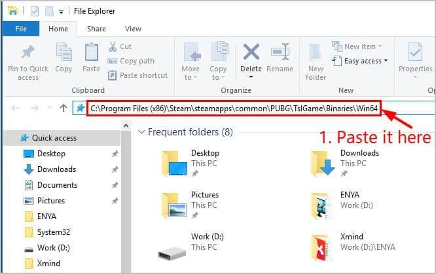The width and height of the screenshot is (436, 274).
Task: Open the recent locations dropdown arrow
Action: 50,107
